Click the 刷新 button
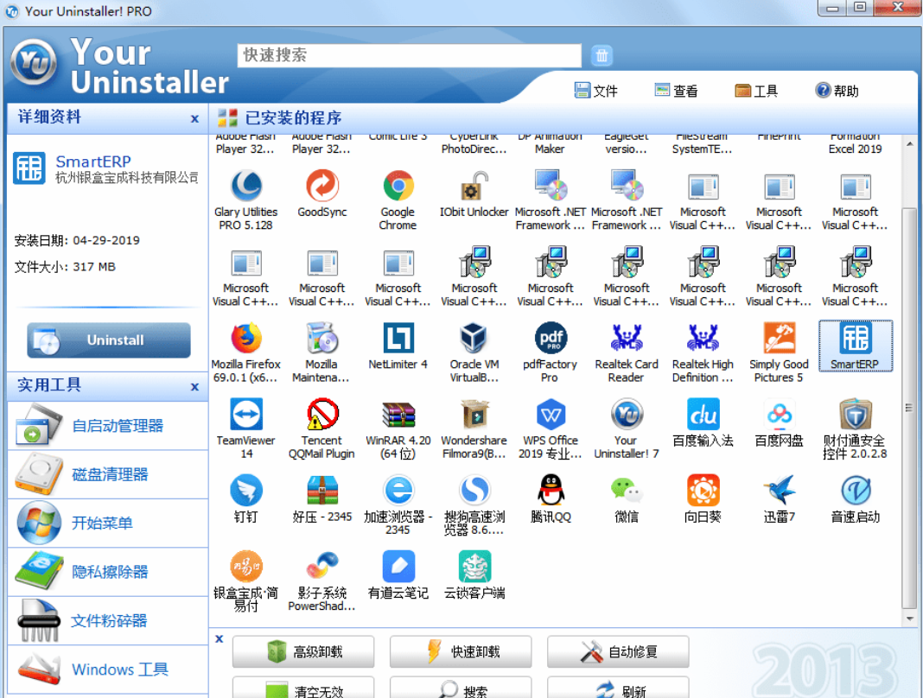 618,688
